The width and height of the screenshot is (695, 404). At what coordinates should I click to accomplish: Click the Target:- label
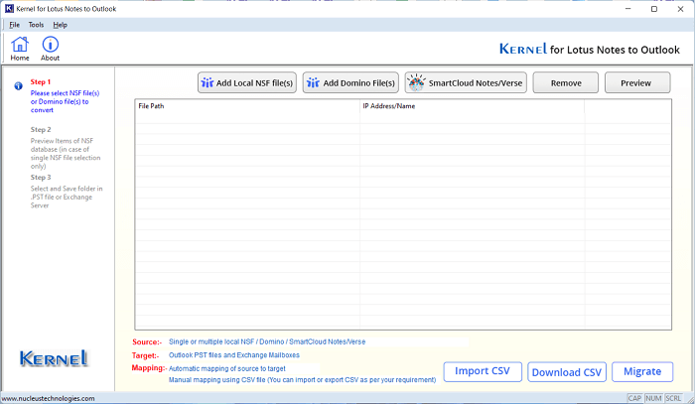[x=145, y=355]
